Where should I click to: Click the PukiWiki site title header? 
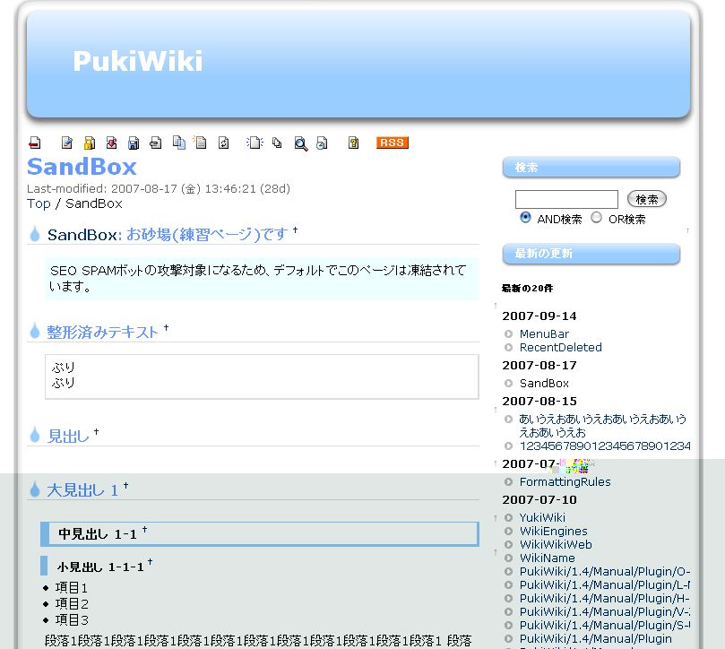click(x=137, y=61)
